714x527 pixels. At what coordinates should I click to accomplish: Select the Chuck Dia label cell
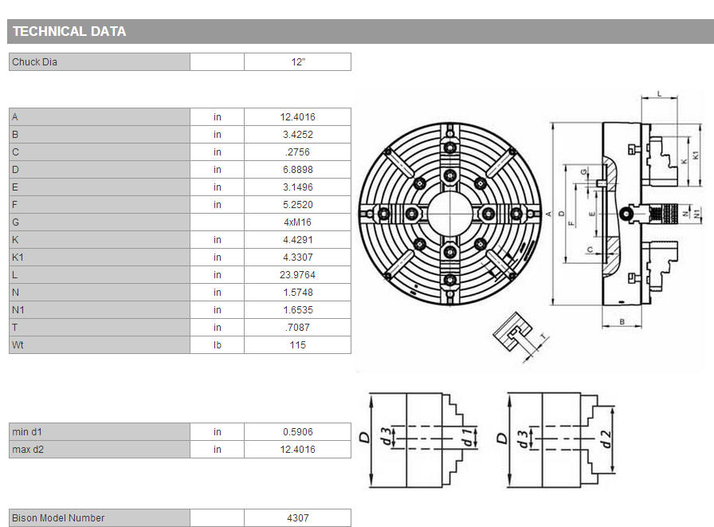[100, 62]
